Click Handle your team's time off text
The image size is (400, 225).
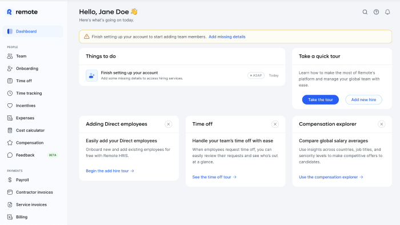(233, 140)
